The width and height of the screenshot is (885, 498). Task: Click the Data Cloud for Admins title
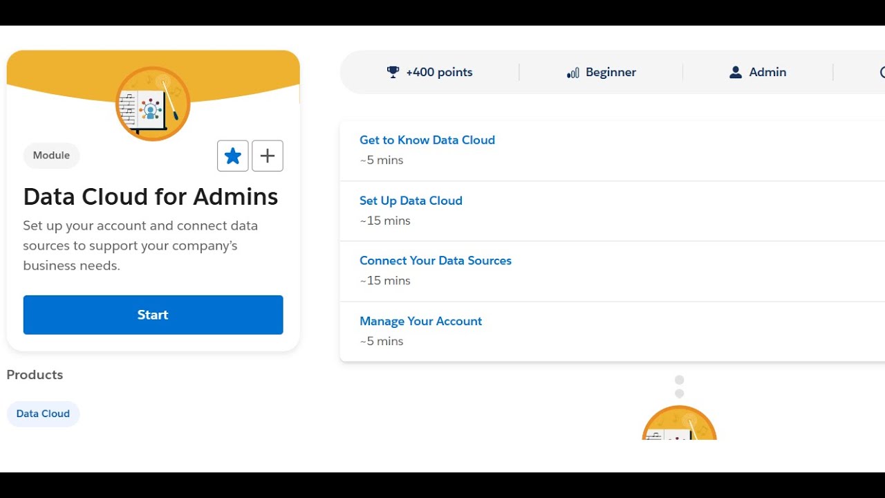click(151, 196)
